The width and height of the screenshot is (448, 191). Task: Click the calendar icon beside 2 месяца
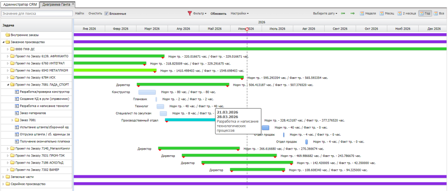pos(399,14)
